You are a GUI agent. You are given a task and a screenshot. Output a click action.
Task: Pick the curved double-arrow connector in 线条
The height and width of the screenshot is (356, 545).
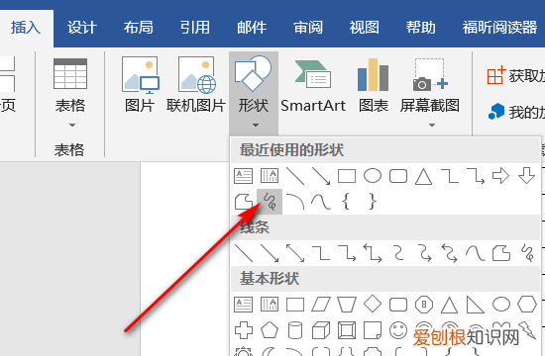450,253
